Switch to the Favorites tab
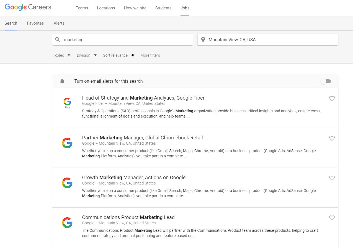Viewport: 353px width, 247px height. [35, 23]
